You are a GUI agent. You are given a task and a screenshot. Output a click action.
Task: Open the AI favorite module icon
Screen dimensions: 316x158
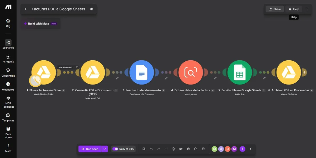coord(234,149)
